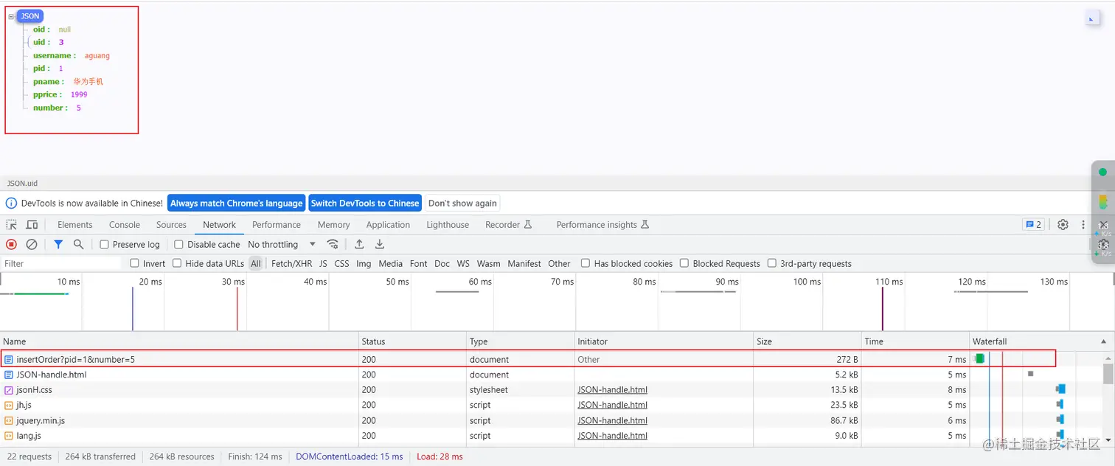Filter requests by Doc type

442,263
